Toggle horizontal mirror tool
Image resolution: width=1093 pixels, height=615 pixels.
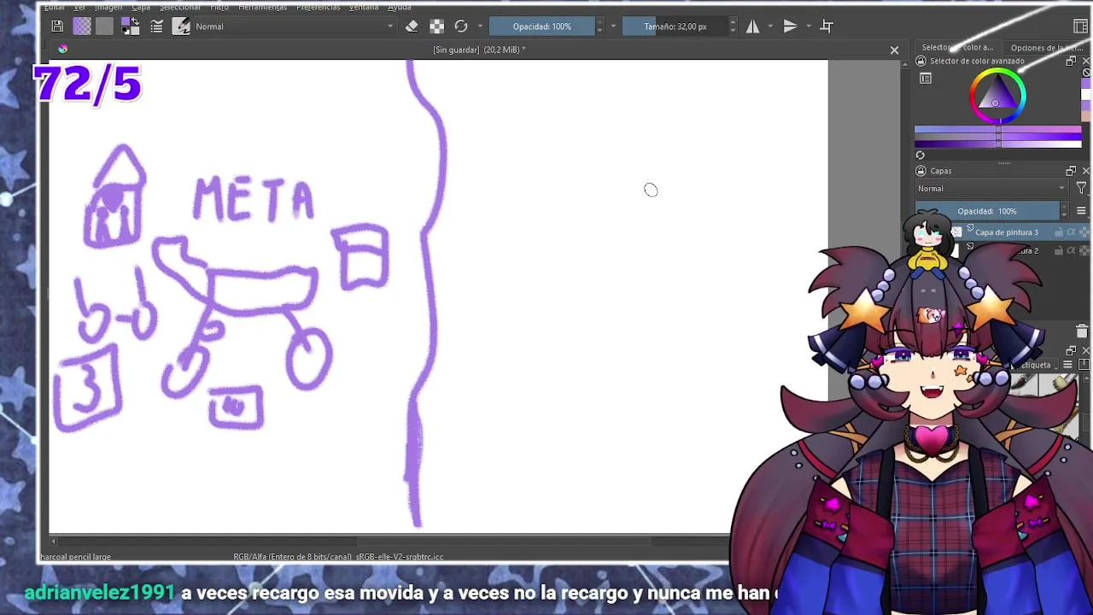click(752, 26)
